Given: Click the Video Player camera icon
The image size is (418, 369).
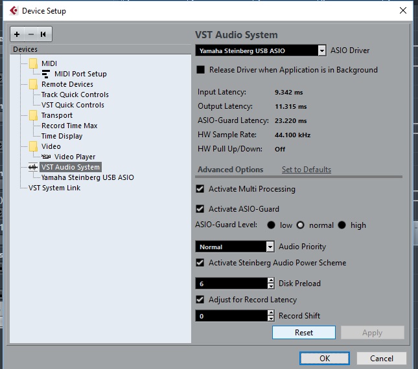Looking at the screenshot, I should click(46, 157).
